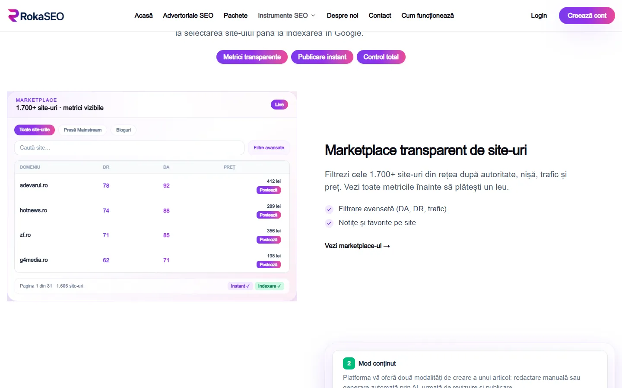The height and width of the screenshot is (388, 622).
Task: Click checkmark icon beside Notițe și favorite
Action: 329,223
